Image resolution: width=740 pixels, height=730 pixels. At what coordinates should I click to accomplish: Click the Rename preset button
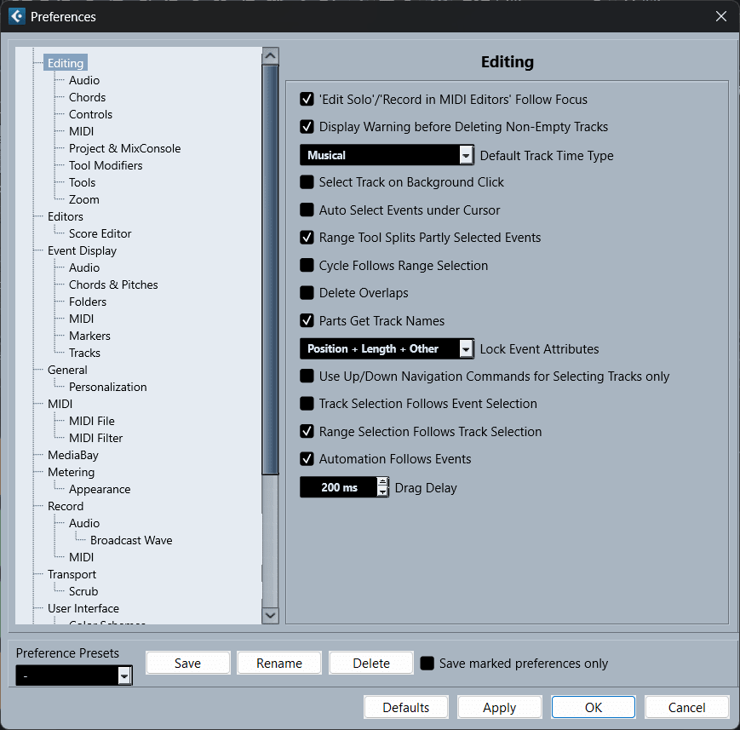tap(279, 664)
